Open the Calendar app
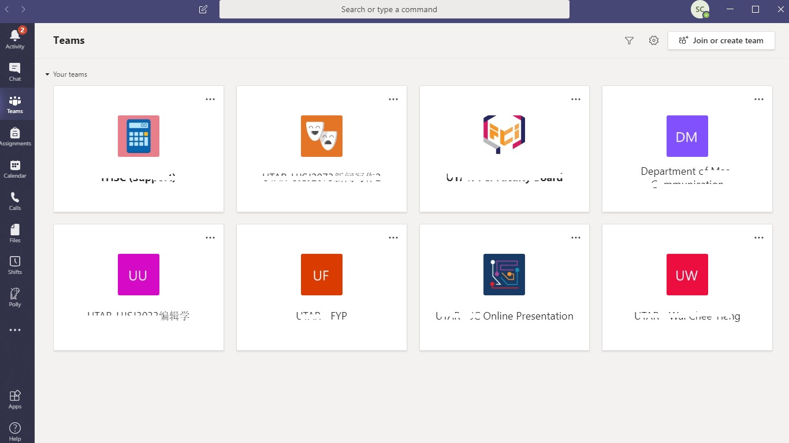 coord(15,168)
